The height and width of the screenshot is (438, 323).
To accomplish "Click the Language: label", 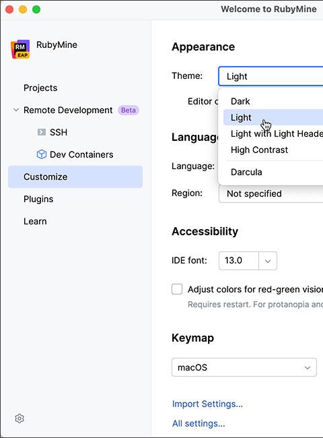I will [193, 166].
